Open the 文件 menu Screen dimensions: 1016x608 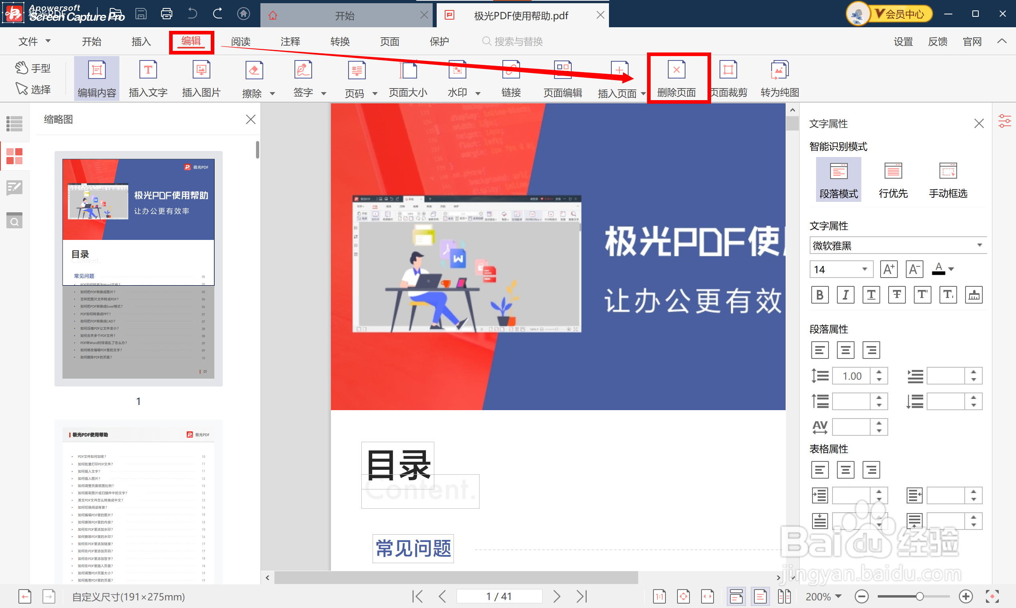point(34,41)
